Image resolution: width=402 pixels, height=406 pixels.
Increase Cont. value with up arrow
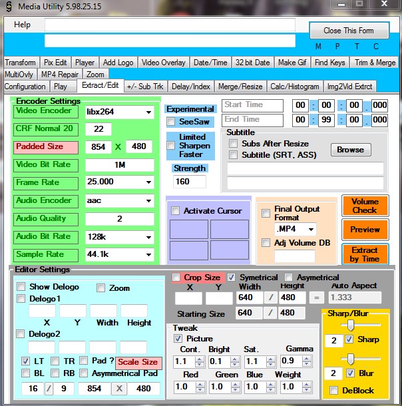[x=200, y=359]
